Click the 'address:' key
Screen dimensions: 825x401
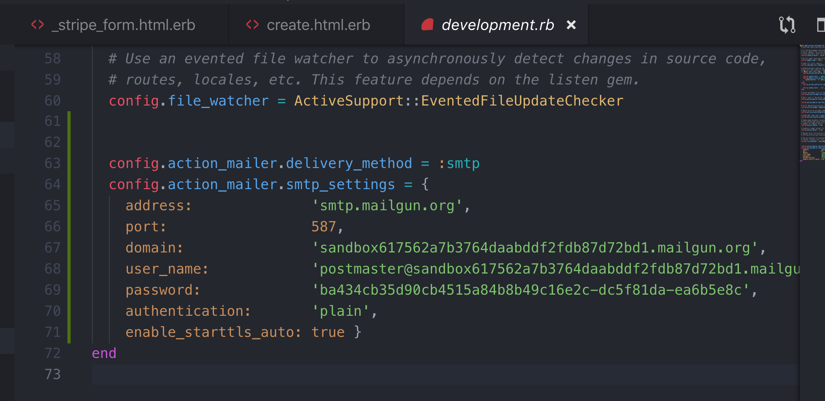[x=158, y=206]
